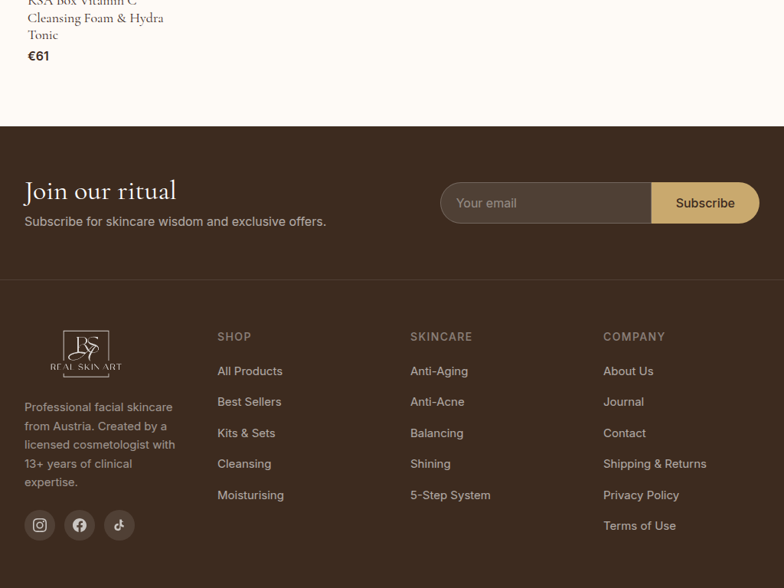Open the All Products link
784x588 pixels.
(x=250, y=371)
